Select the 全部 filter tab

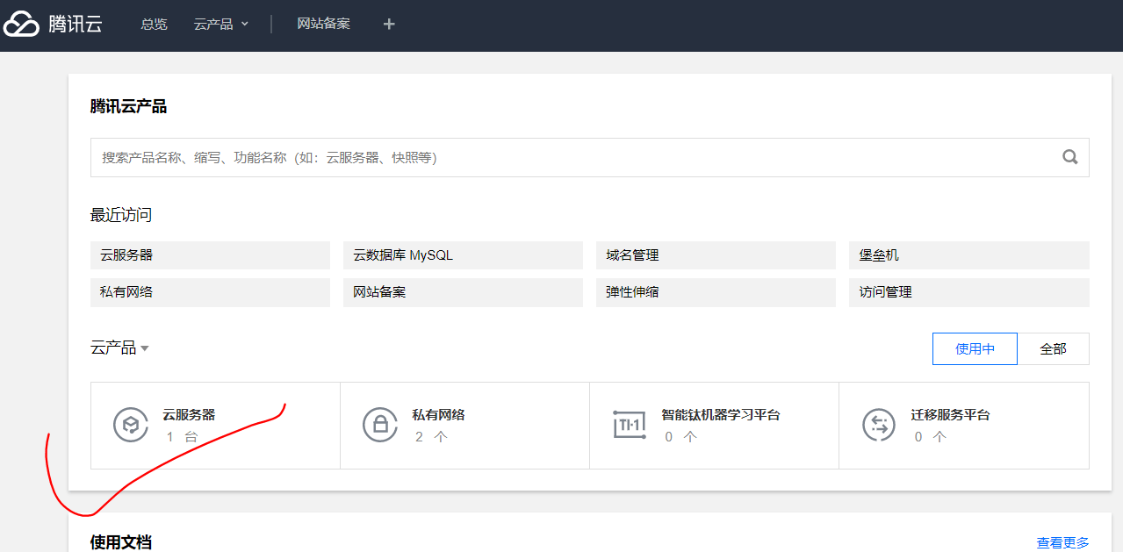[x=1053, y=348]
